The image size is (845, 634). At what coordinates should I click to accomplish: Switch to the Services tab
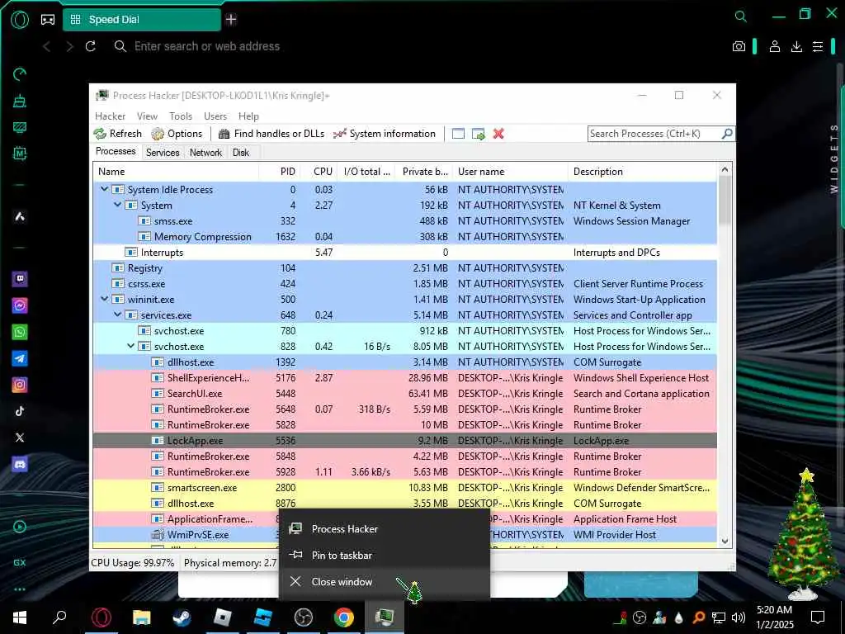163,153
